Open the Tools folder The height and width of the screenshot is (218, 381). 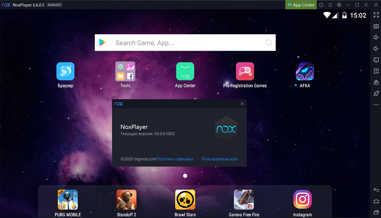pos(125,75)
